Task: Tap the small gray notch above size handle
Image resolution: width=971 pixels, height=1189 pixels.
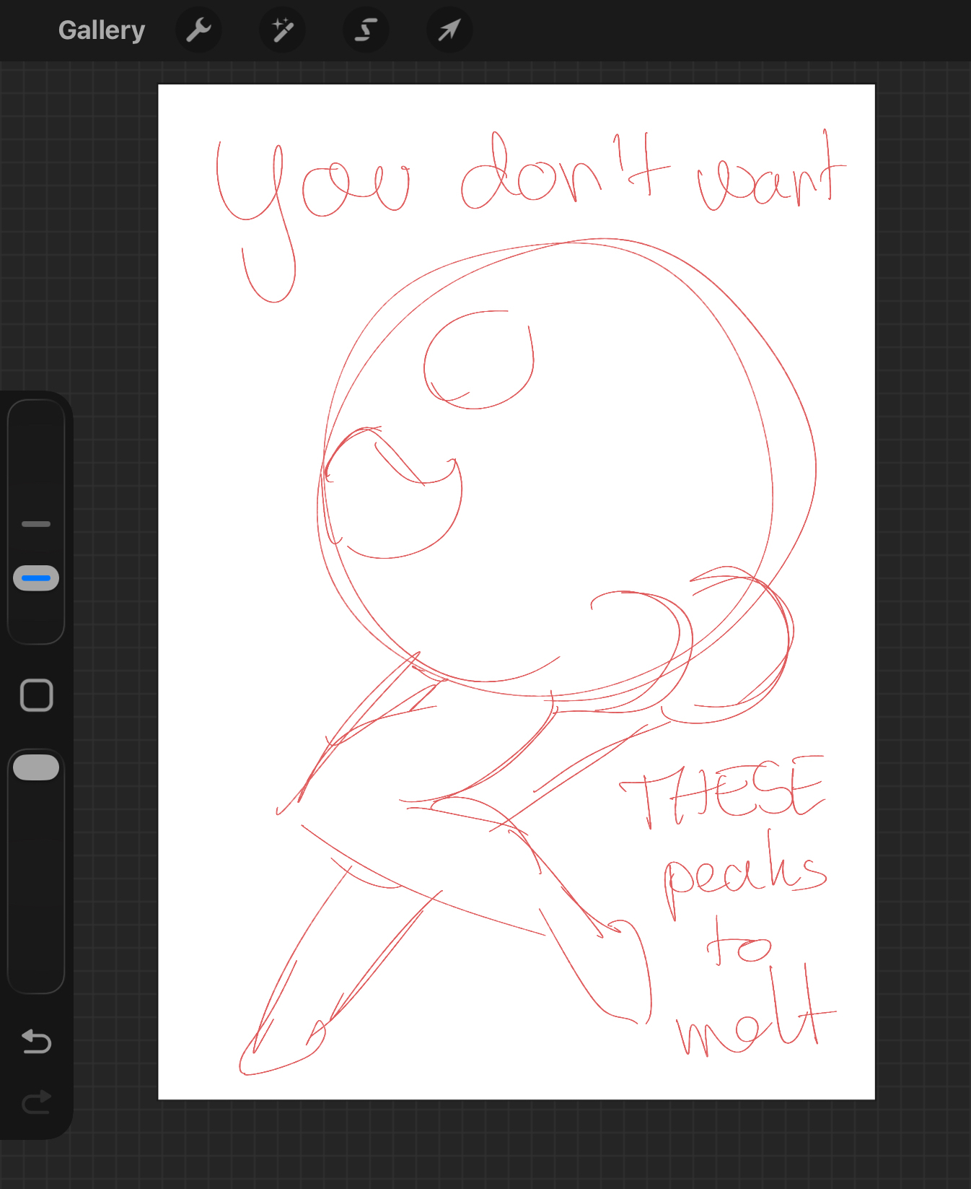Action: click(x=36, y=524)
